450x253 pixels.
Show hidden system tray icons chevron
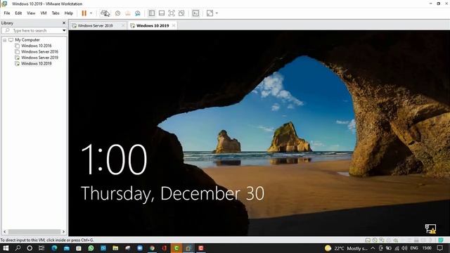pos(373,248)
